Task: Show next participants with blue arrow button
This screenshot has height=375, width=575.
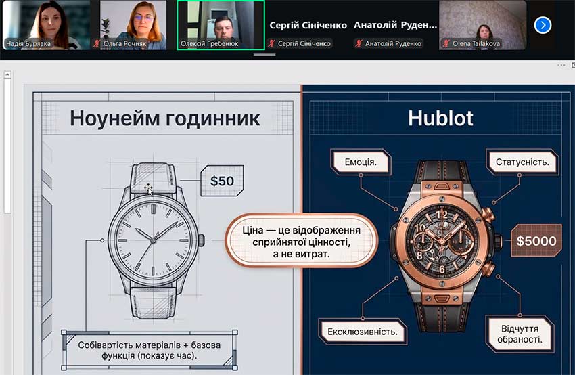Action: pos(543,25)
